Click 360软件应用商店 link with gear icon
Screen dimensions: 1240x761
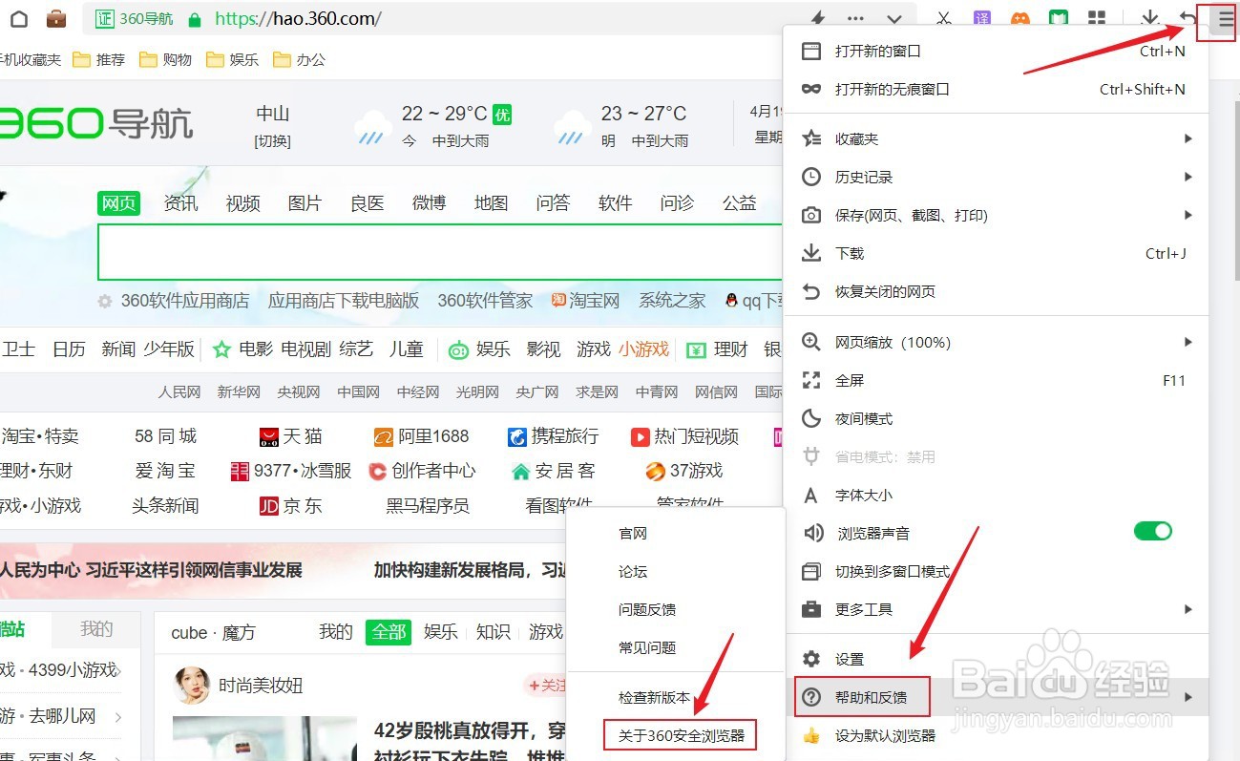[x=174, y=301]
